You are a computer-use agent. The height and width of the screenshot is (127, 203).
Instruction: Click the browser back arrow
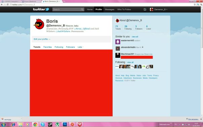point(2,4)
